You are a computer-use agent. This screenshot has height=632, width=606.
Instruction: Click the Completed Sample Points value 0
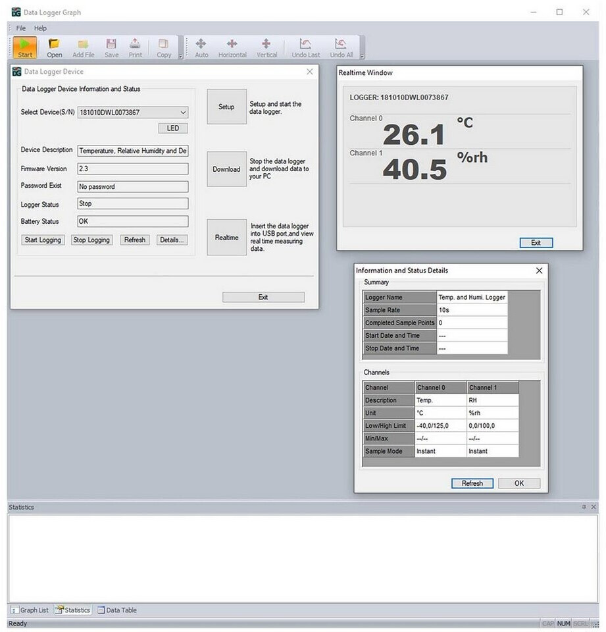pos(472,323)
